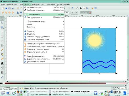
Task: Toggle layer visibility icon in status bar
Action: 20,88
